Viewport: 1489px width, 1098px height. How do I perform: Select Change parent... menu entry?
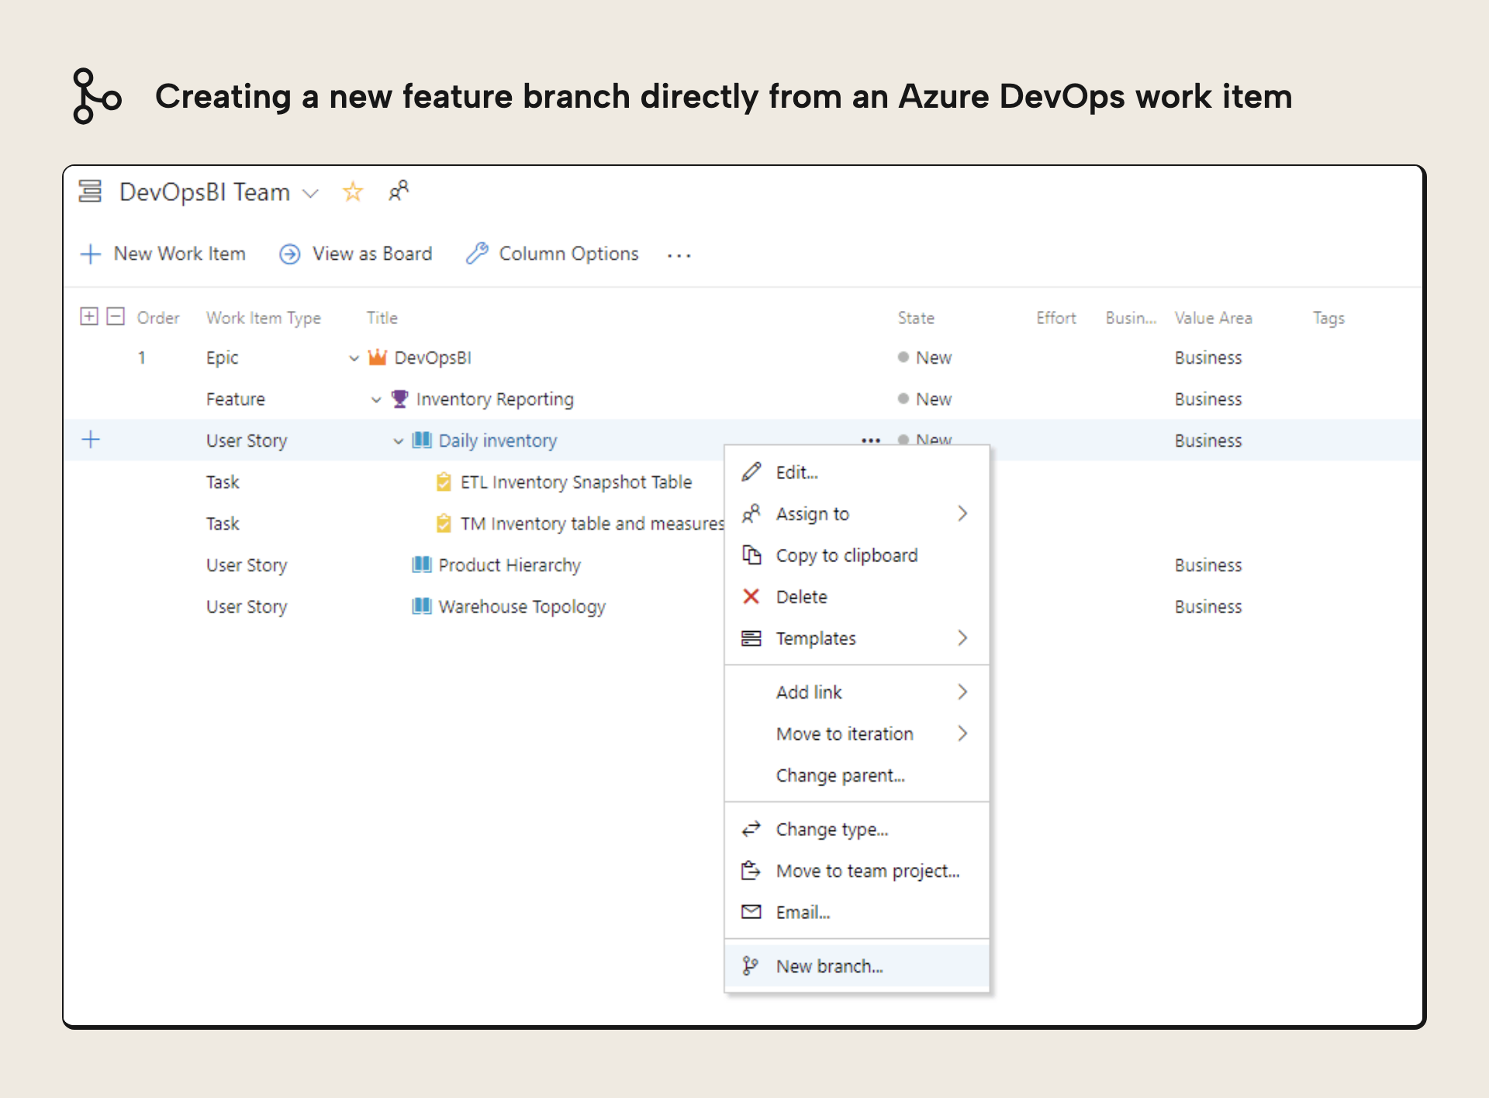857,775
